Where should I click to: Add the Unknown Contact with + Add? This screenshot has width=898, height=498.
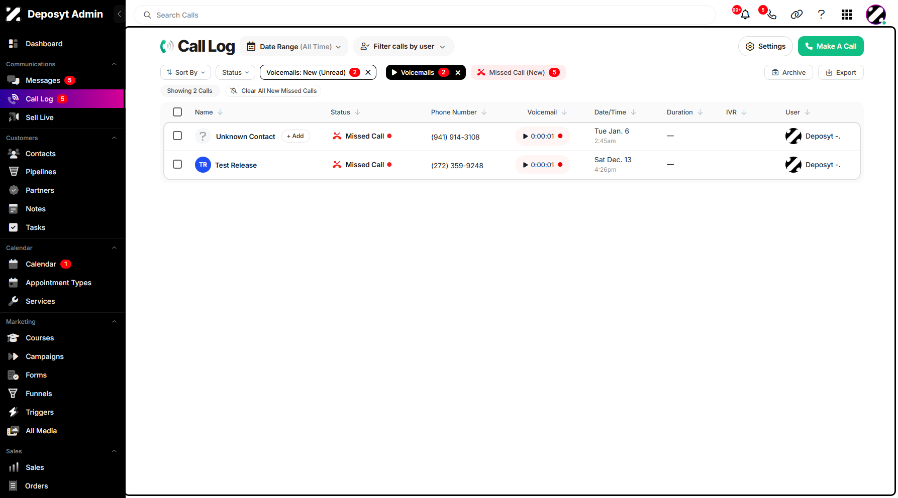tap(295, 136)
